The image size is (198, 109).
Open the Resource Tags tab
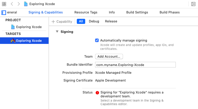tap(86, 12)
